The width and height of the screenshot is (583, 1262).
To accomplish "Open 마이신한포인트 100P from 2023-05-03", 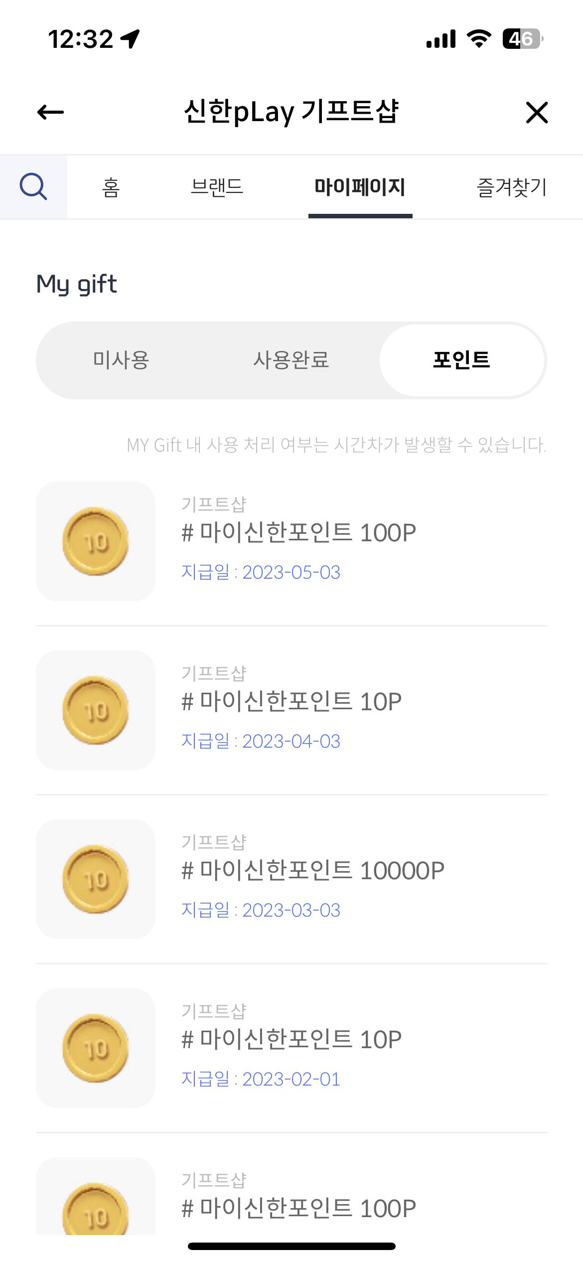I will 298,533.
